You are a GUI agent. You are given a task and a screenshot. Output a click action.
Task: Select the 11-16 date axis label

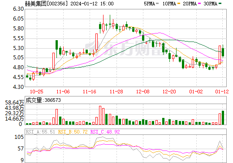point(90,92)
